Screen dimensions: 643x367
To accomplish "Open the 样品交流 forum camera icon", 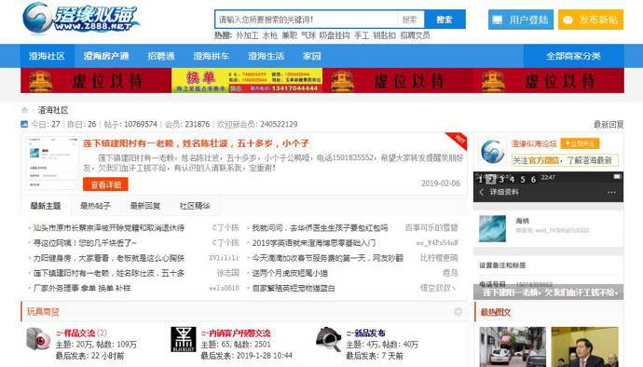I will (38, 339).
